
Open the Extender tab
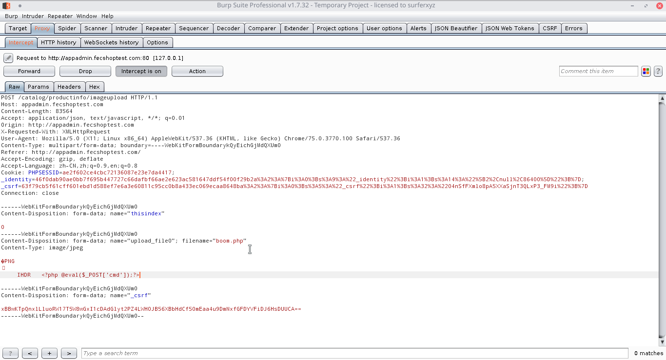pos(296,28)
